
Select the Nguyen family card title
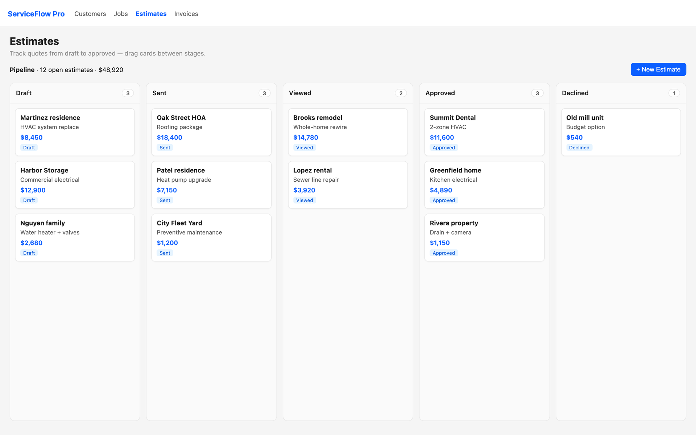[x=43, y=223]
